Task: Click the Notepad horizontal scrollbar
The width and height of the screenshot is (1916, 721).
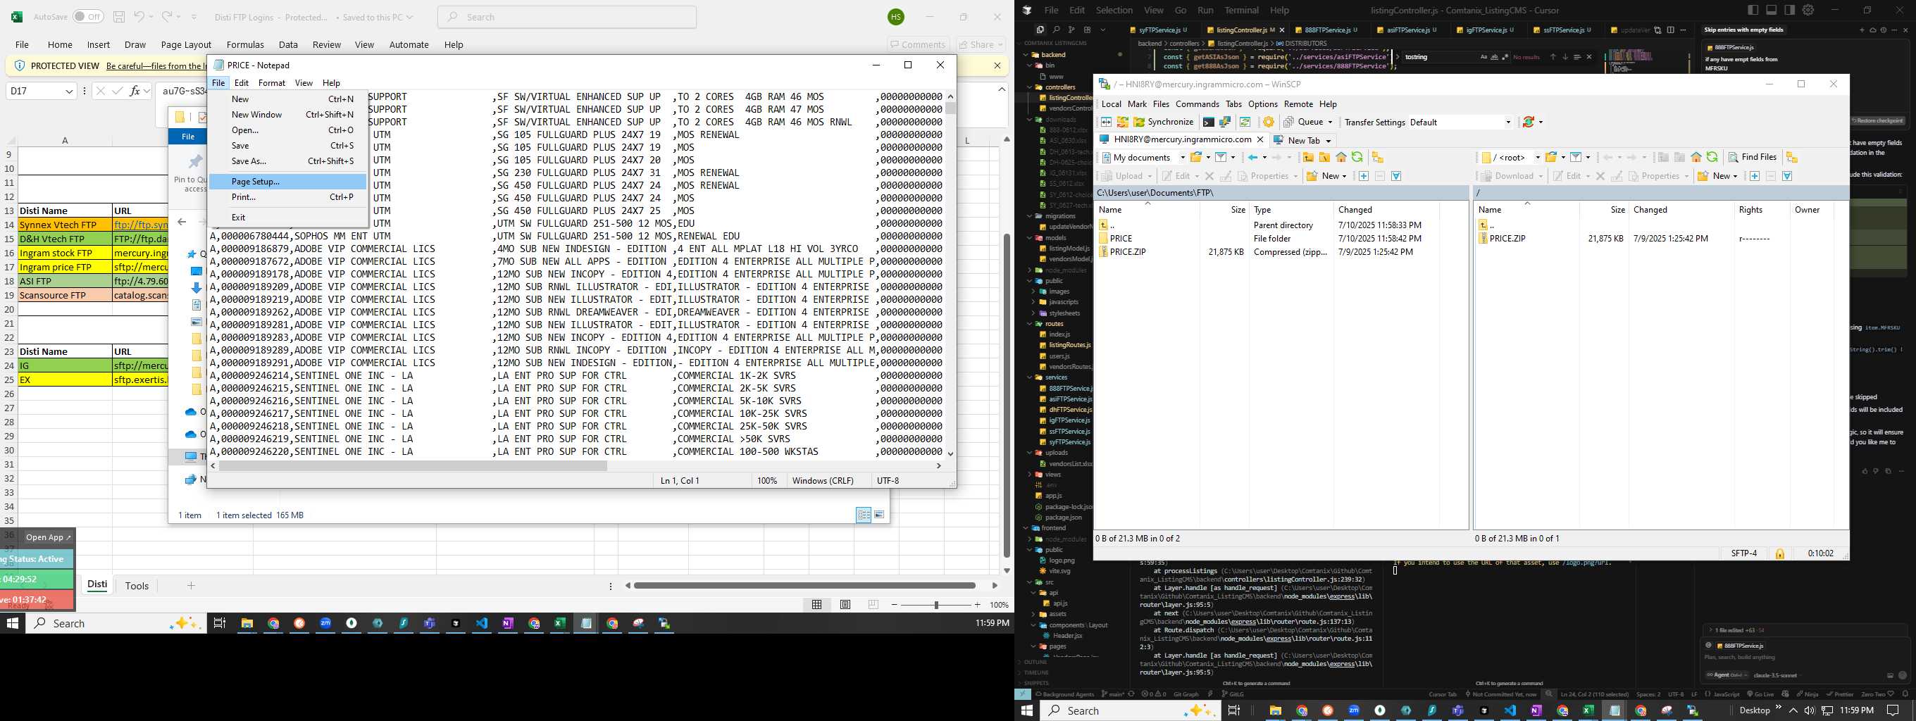Action: point(413,466)
